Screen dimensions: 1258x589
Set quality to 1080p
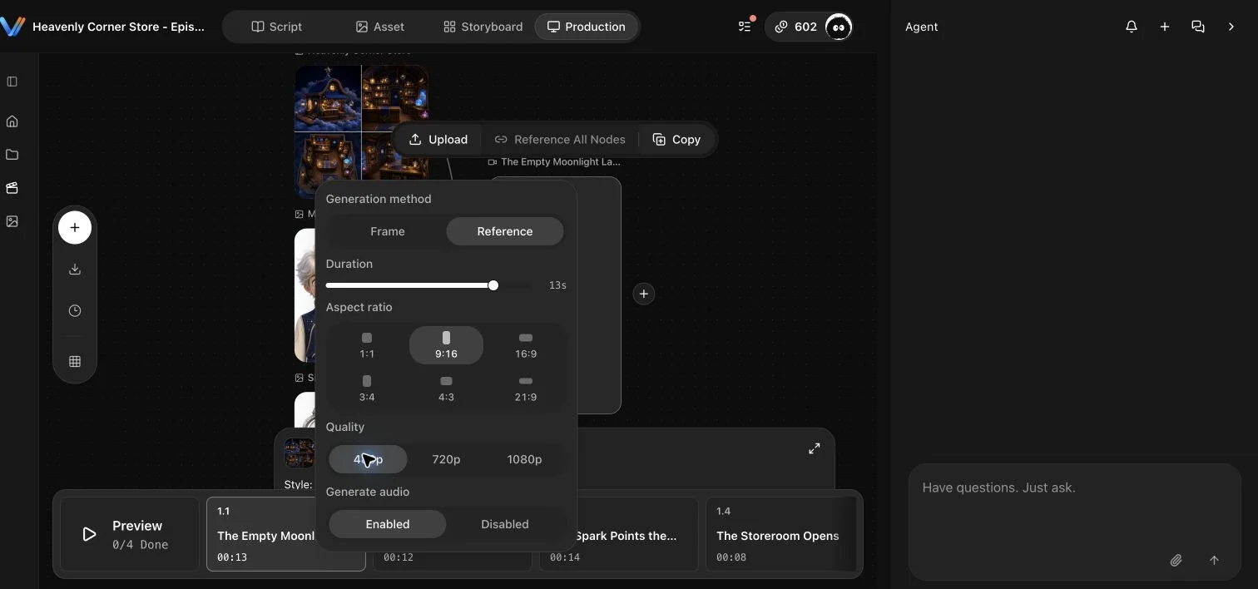point(524,459)
